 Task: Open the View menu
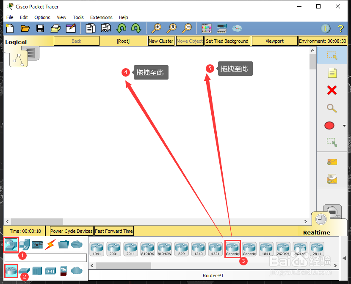(61, 17)
